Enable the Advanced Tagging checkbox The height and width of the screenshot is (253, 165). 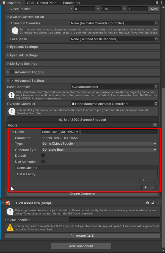pyautogui.click(x=12, y=72)
